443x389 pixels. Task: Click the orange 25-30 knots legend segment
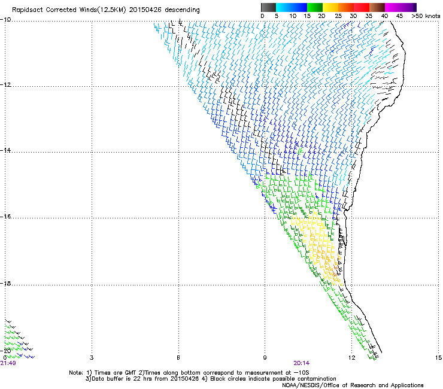pos(346,7)
